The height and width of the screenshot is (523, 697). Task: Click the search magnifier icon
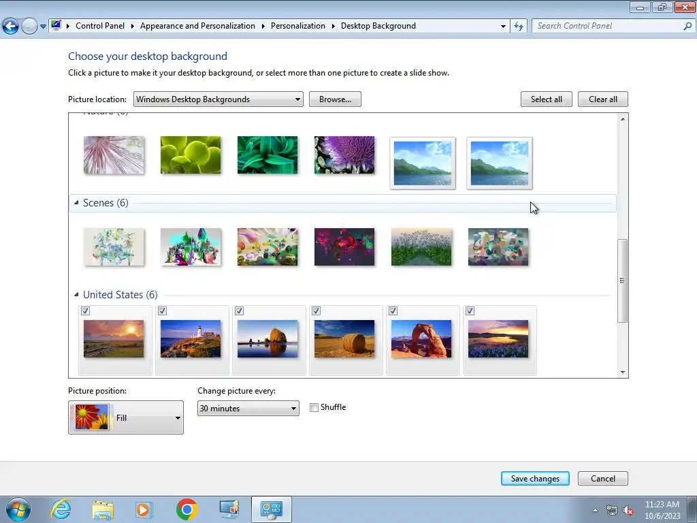pyautogui.click(x=687, y=26)
